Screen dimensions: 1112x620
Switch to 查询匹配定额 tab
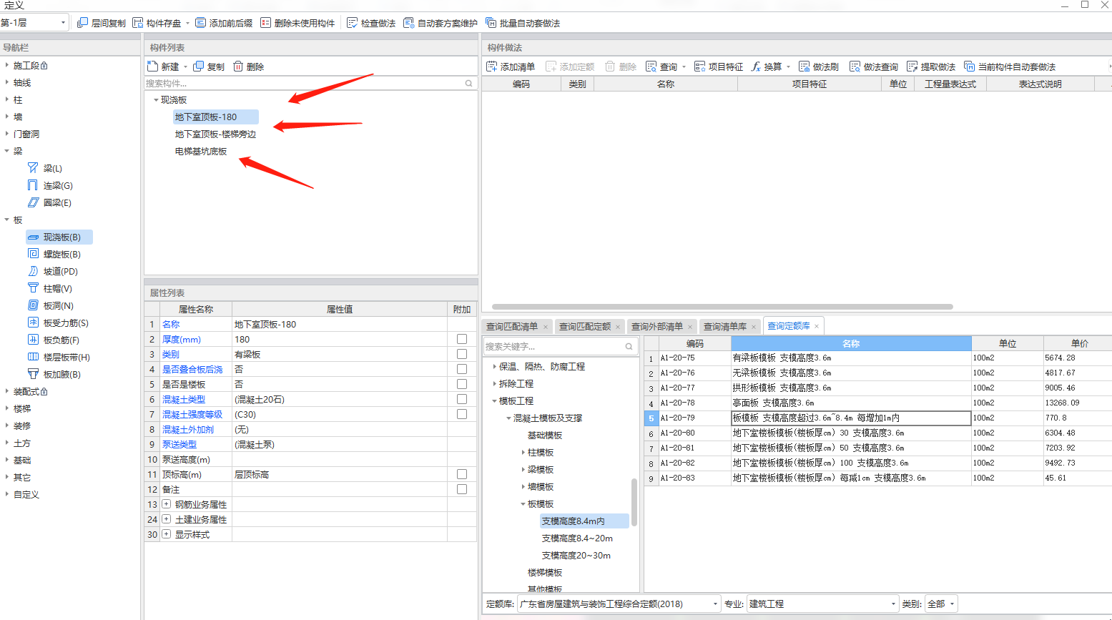click(585, 327)
